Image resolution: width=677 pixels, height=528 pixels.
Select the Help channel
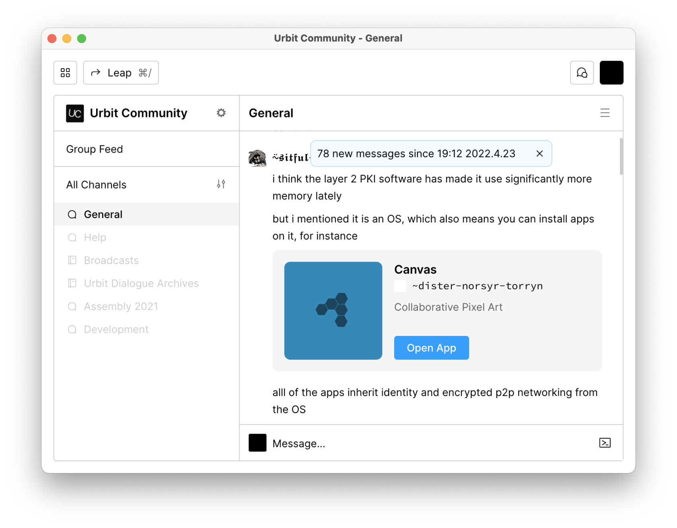coord(146,237)
